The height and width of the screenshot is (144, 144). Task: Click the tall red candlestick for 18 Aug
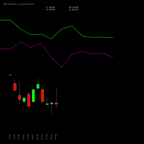point(29,100)
